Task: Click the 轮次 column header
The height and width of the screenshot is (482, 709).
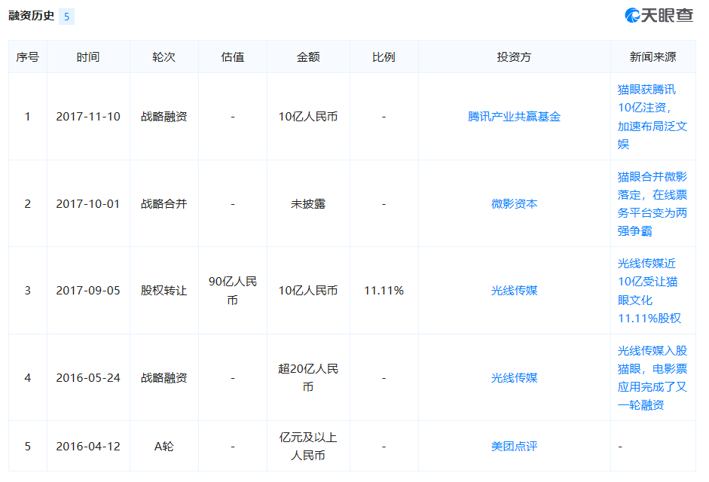Action: pyautogui.click(x=163, y=57)
